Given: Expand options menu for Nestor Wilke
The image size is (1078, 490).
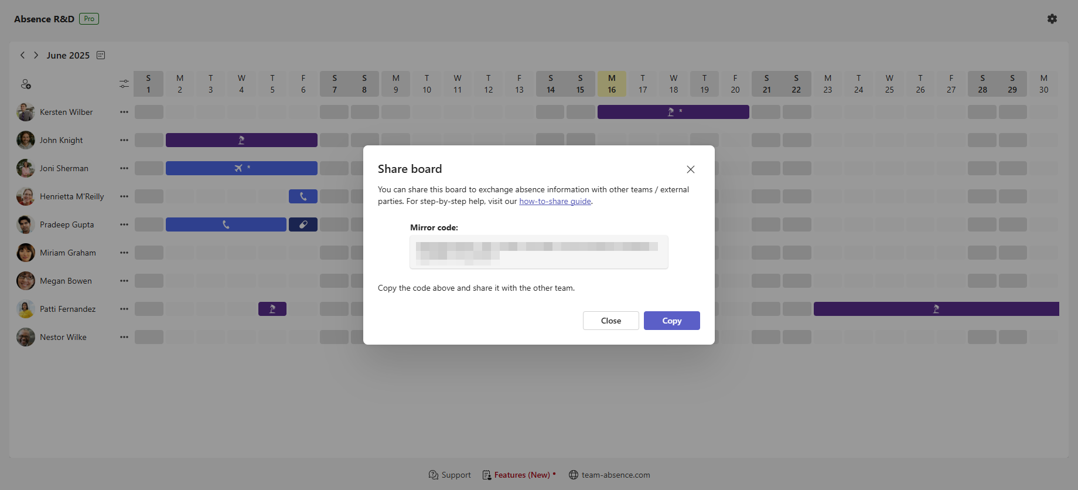Looking at the screenshot, I should (x=124, y=337).
